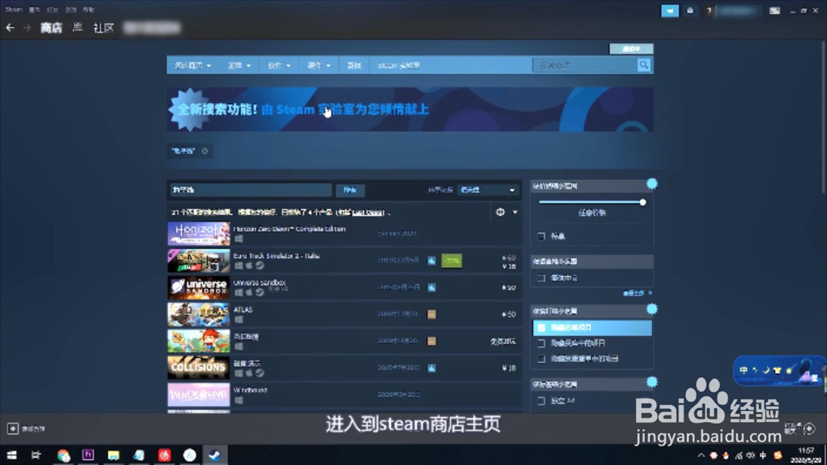Open the notifications inbox icon
The image size is (827, 465).
(690, 11)
